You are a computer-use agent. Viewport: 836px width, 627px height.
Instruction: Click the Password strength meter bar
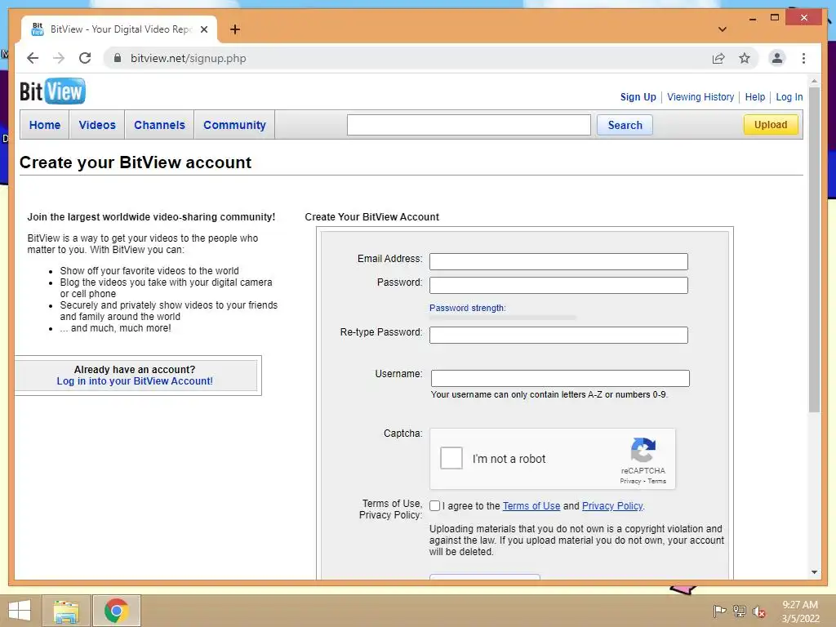pyautogui.click(x=503, y=318)
